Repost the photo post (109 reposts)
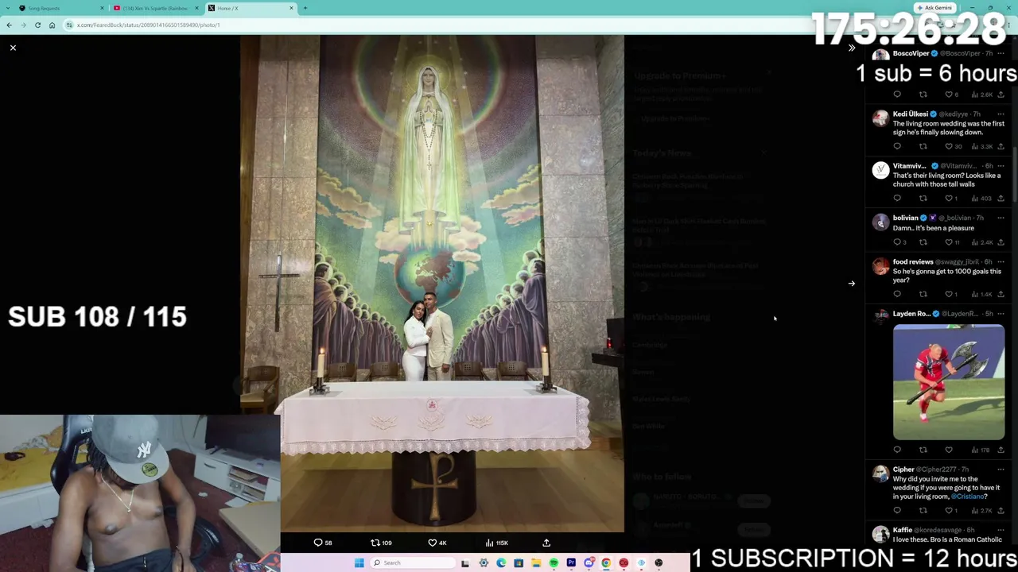The image size is (1018, 572). click(x=381, y=543)
